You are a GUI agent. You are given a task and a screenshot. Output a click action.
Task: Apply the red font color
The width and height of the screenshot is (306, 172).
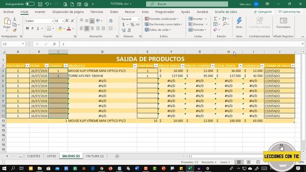tap(69, 29)
